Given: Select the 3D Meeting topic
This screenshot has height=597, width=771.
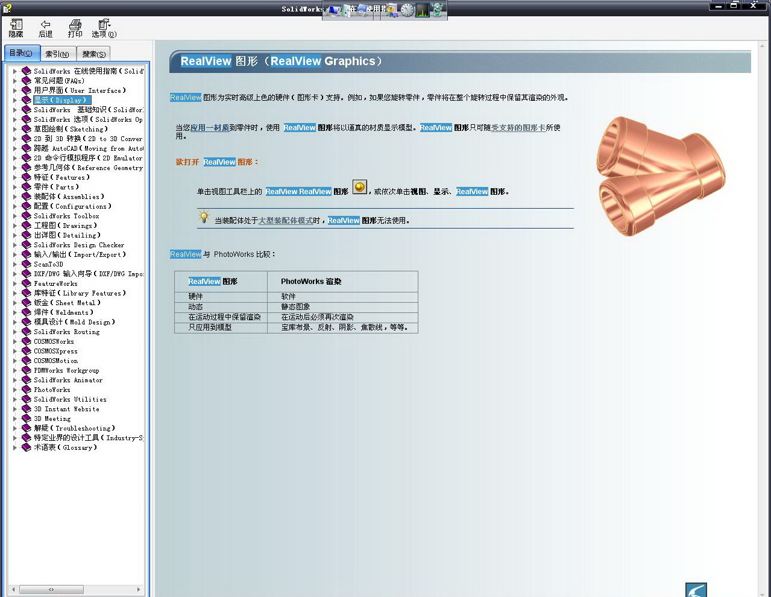Looking at the screenshot, I should [52, 419].
